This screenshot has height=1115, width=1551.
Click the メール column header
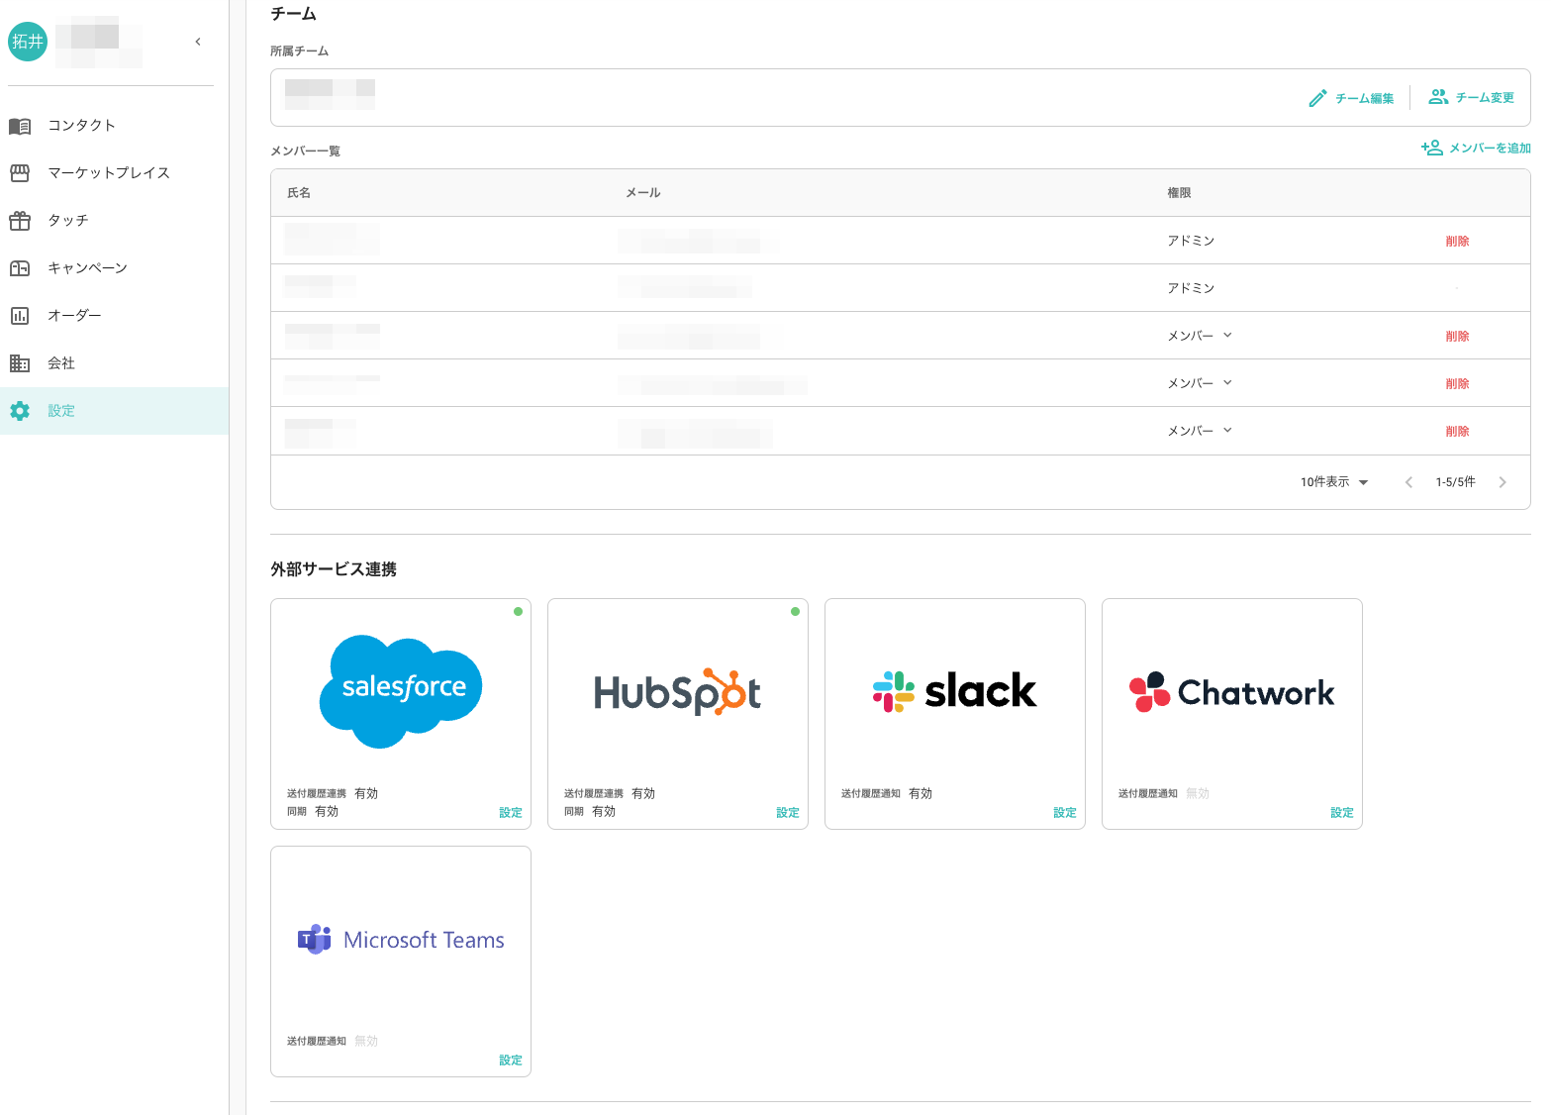coord(643,193)
